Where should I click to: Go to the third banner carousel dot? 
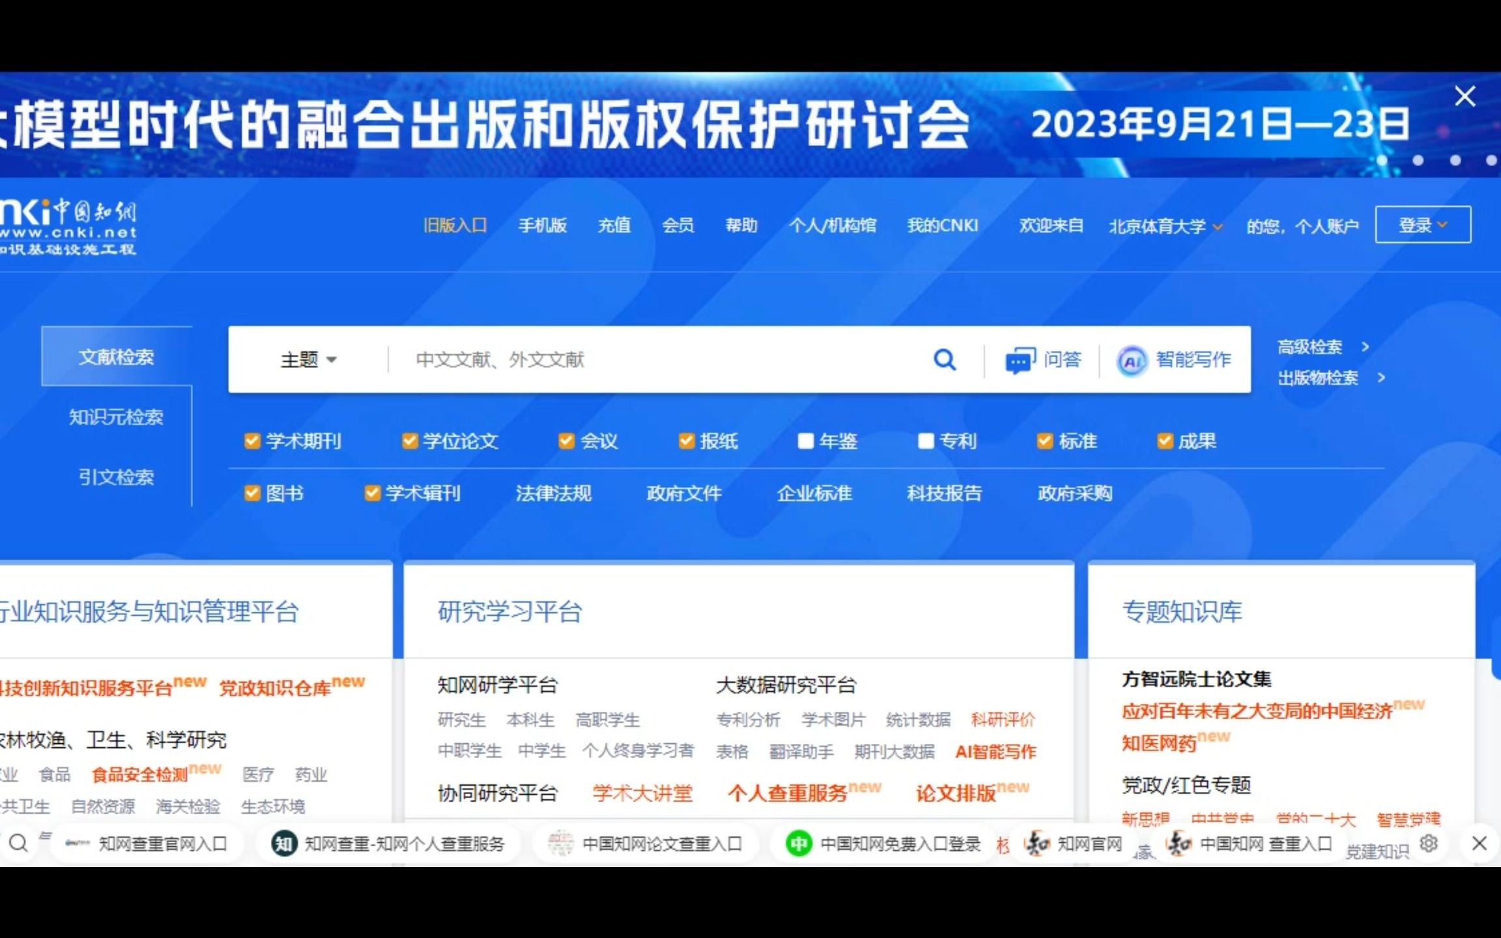[x=1455, y=160]
